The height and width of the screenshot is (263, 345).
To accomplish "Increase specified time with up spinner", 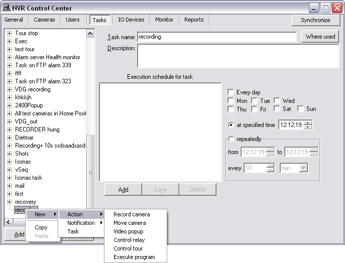I will click(308, 122).
